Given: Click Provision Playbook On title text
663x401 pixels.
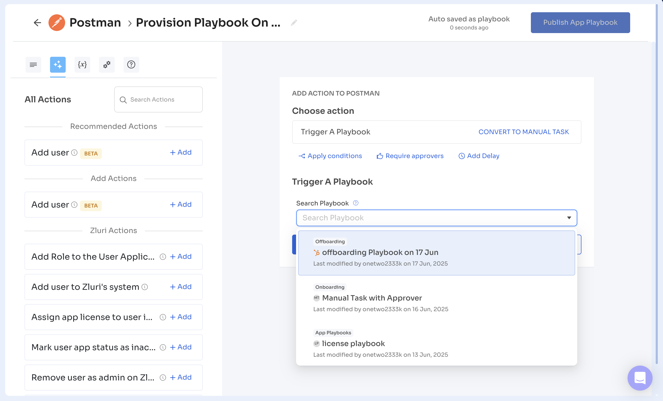Looking at the screenshot, I should click(208, 23).
